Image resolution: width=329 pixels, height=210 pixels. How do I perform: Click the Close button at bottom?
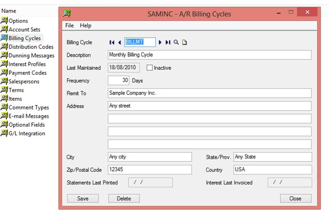tap(296, 199)
